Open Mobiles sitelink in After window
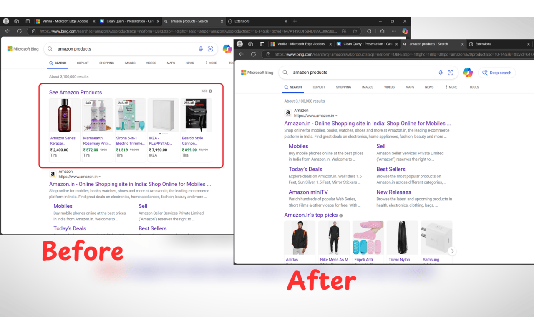The image size is (534, 334). 298,146
